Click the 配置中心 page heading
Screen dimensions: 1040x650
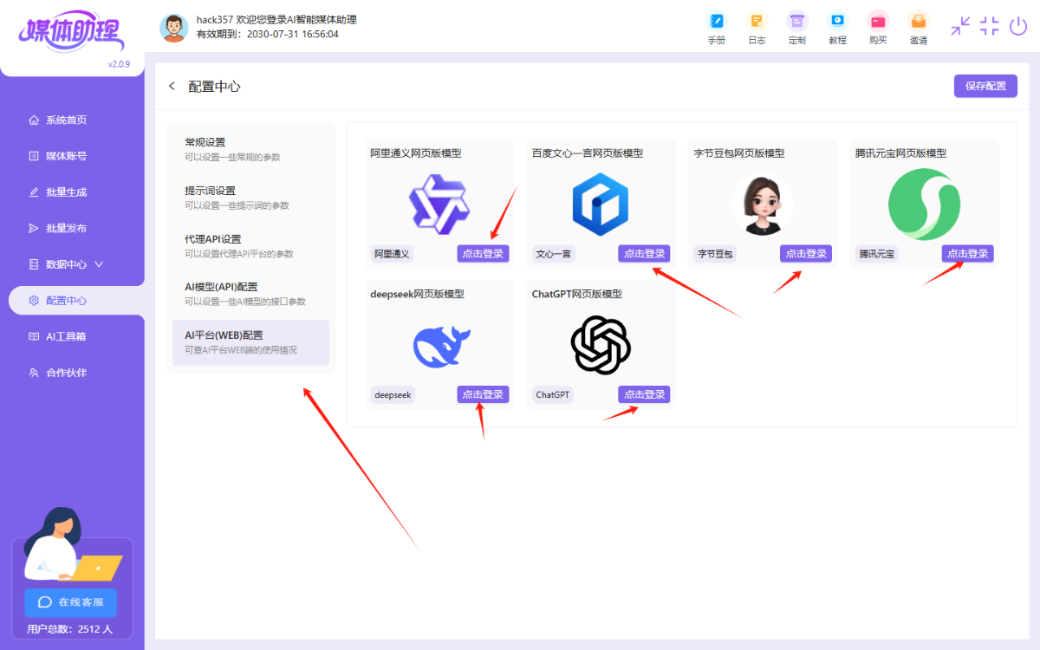tap(214, 86)
